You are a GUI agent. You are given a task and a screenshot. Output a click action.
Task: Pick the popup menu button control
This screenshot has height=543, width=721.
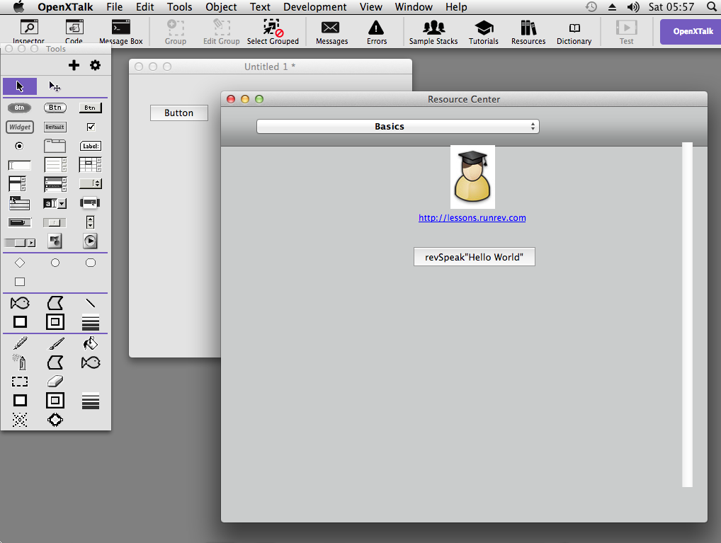point(90,202)
